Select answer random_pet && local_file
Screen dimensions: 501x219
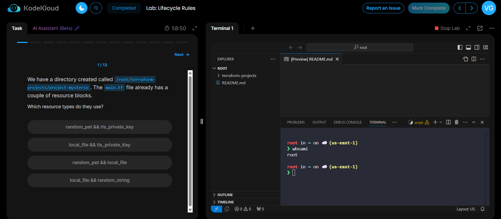99,163
